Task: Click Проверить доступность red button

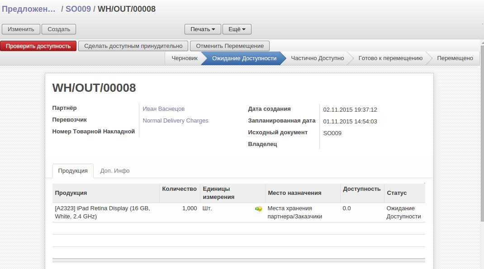Action: (x=38, y=46)
